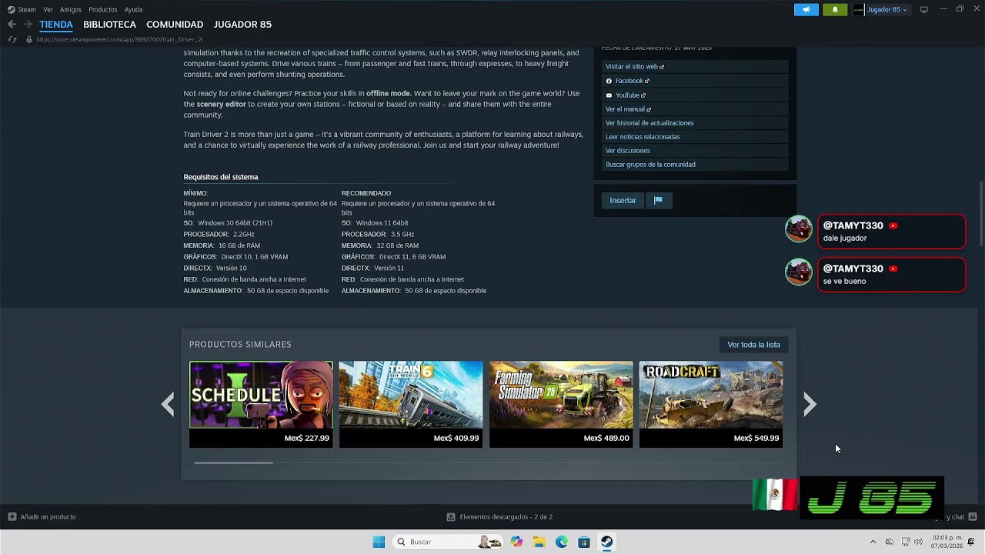
Task: Click the volume speaker icon in tray
Action: [x=918, y=542]
